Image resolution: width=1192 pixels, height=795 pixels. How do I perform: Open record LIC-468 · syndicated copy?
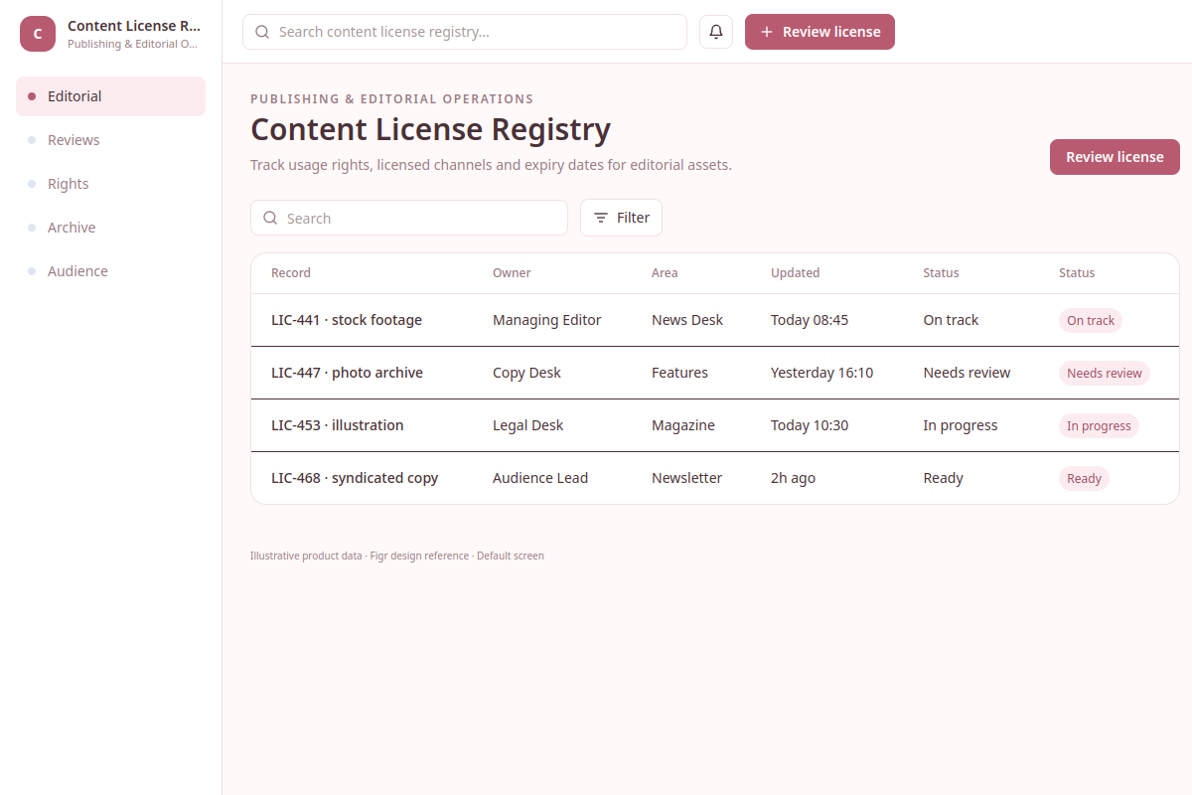(x=355, y=478)
